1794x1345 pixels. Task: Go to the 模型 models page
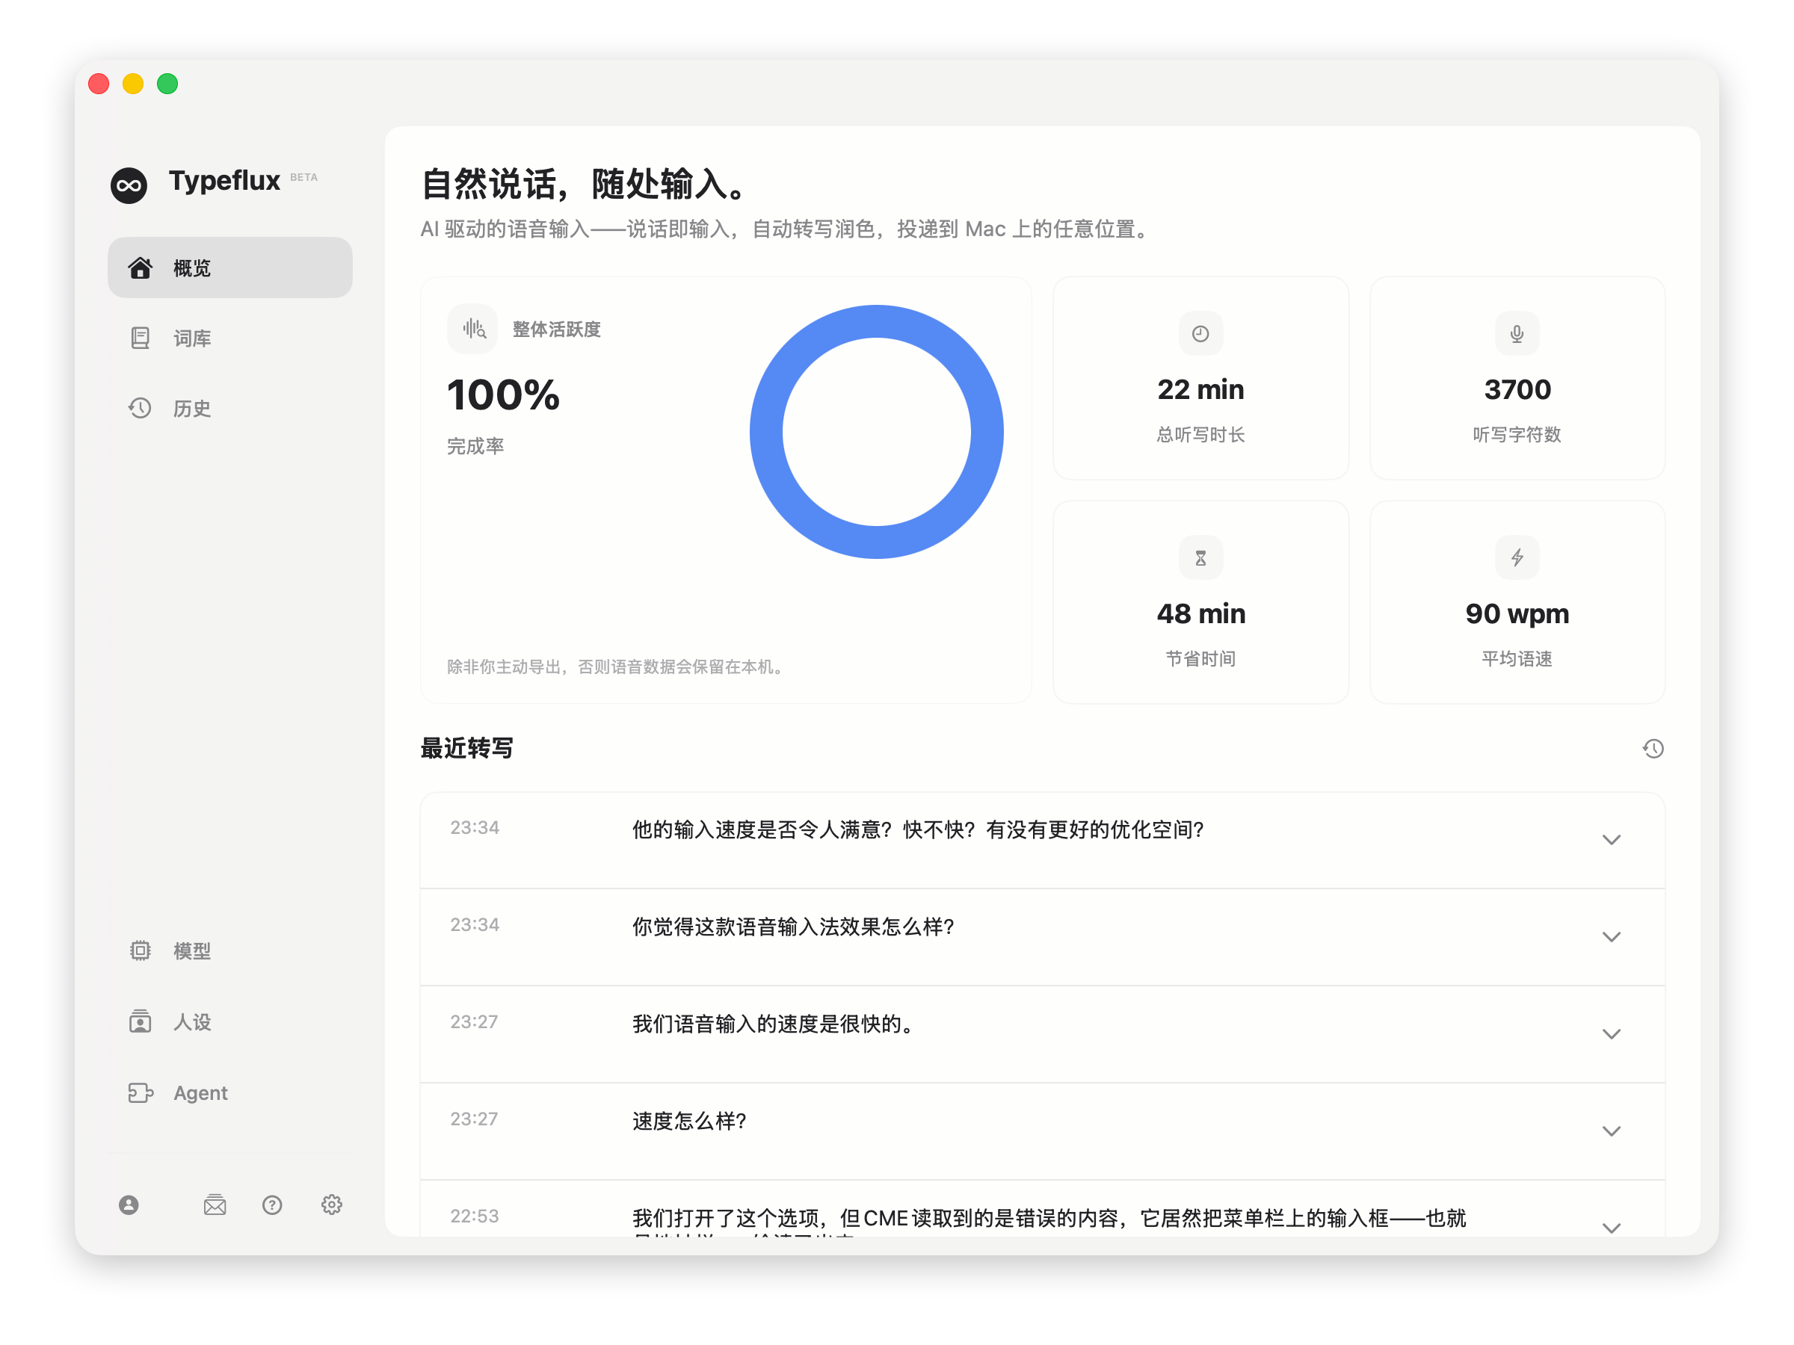pos(192,951)
